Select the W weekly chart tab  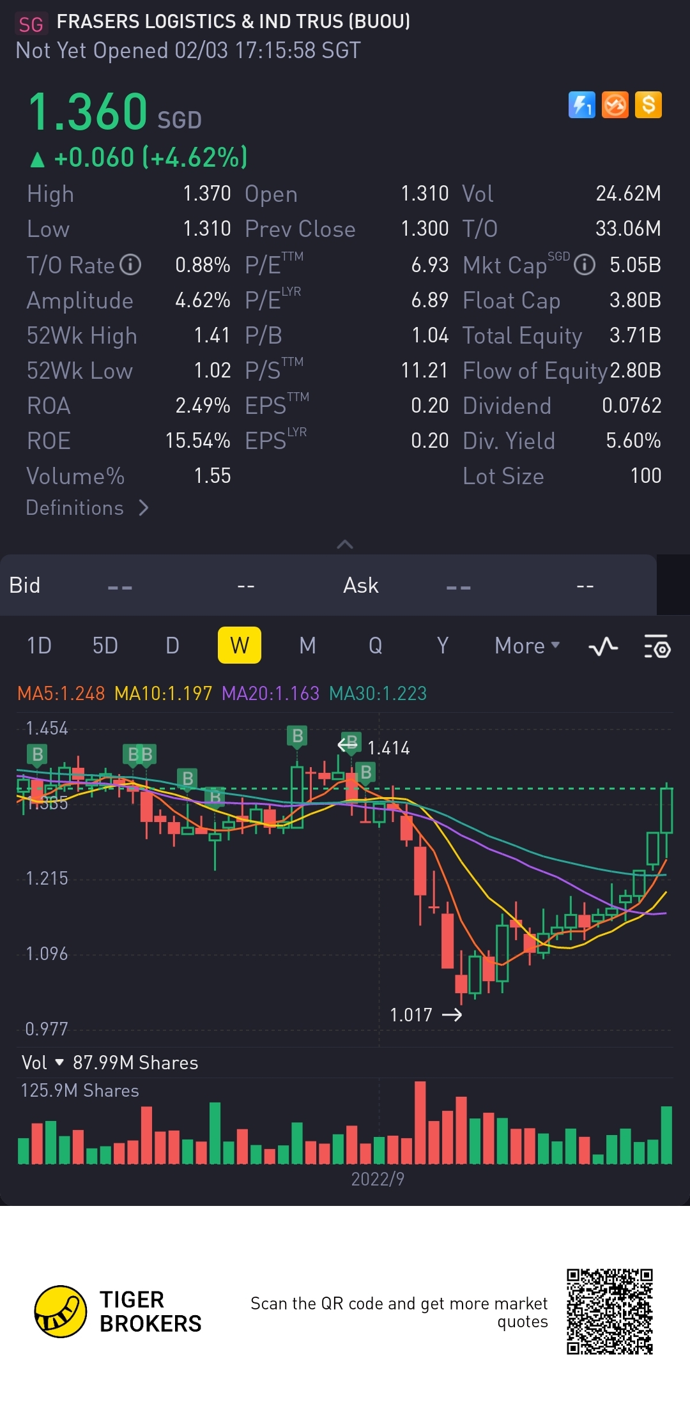240,645
